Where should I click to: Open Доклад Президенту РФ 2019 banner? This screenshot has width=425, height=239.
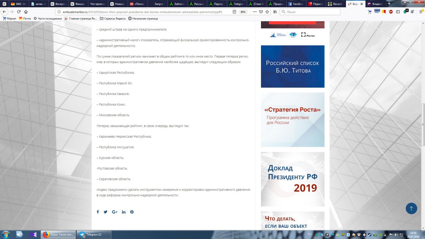(x=293, y=179)
